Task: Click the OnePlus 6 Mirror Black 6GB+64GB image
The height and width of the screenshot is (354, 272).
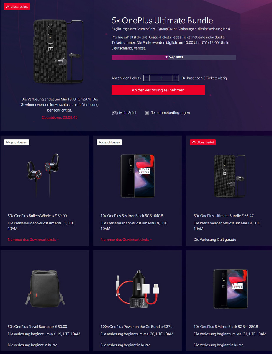Action: coord(137,176)
